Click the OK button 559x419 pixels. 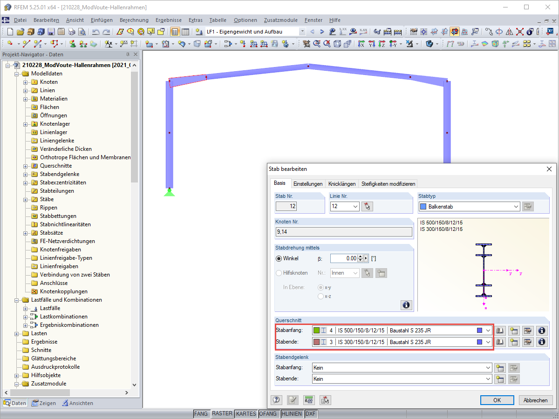(x=497, y=400)
